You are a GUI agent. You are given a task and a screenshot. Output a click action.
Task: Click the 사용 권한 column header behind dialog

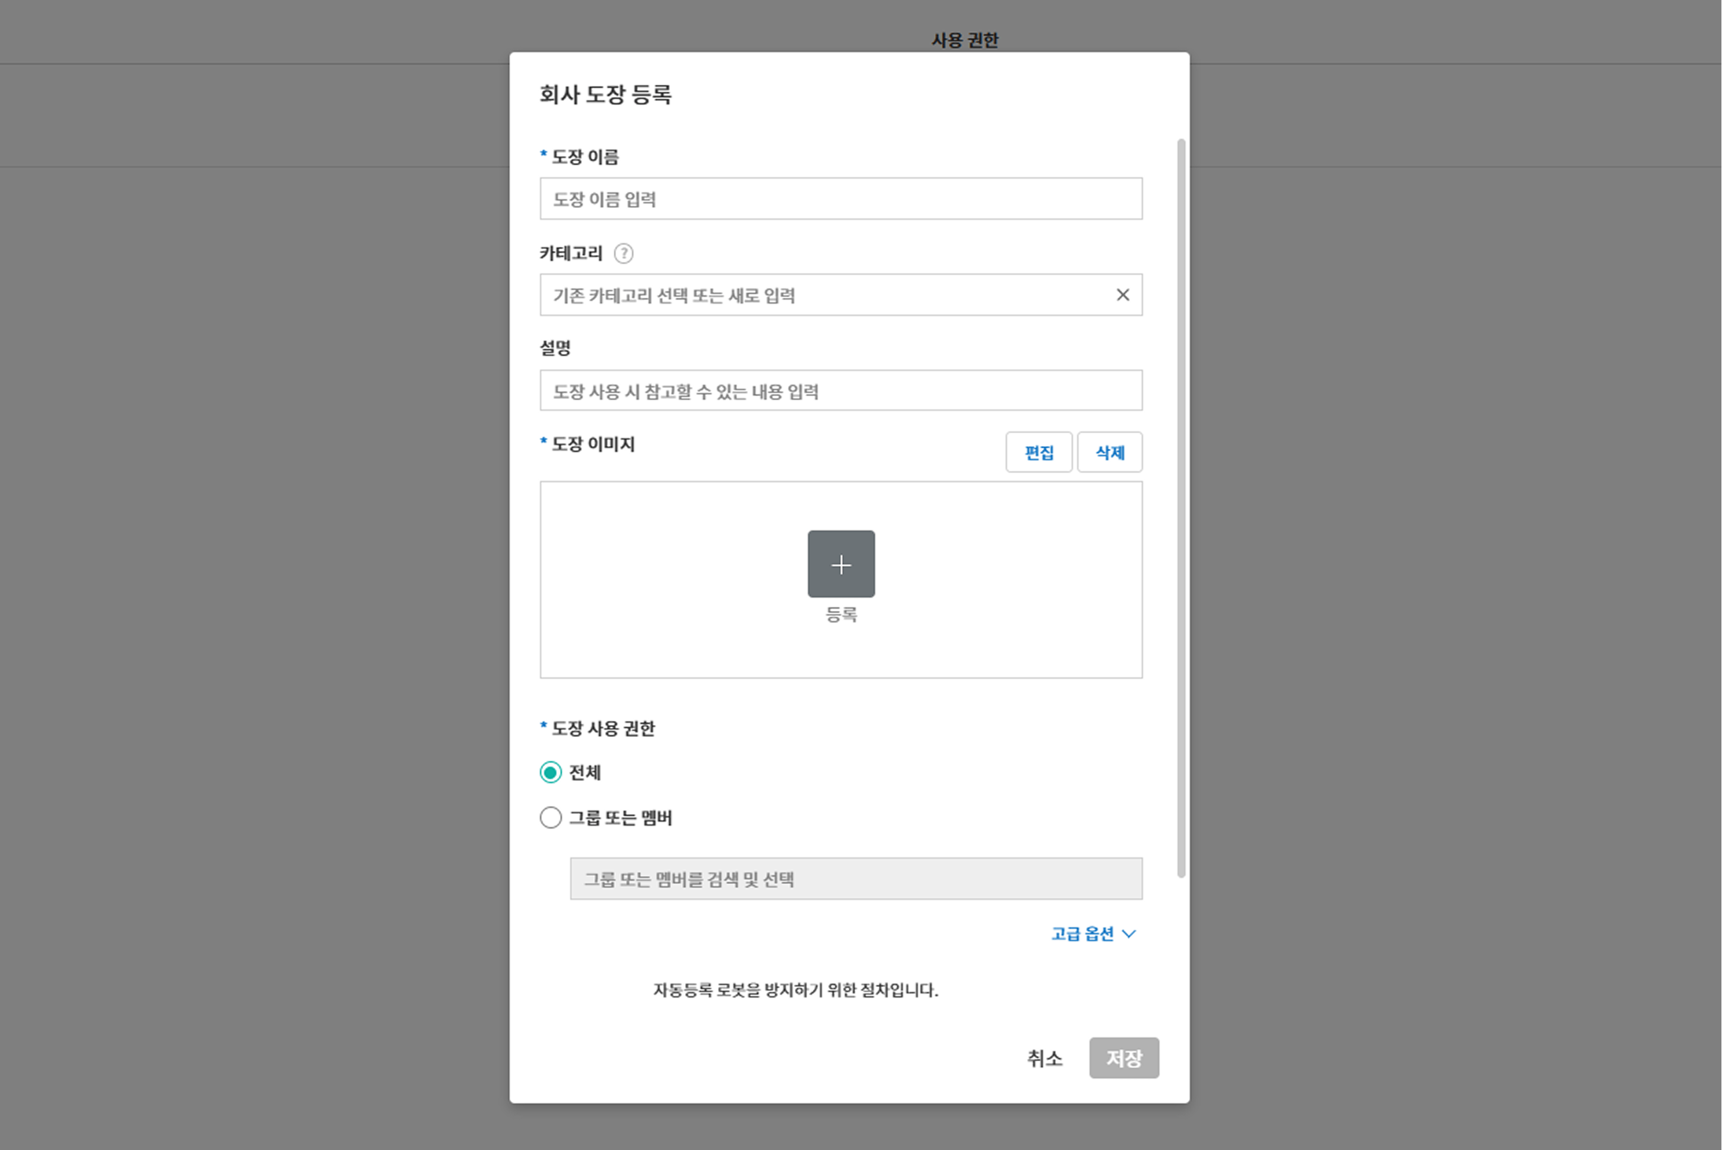click(x=965, y=41)
